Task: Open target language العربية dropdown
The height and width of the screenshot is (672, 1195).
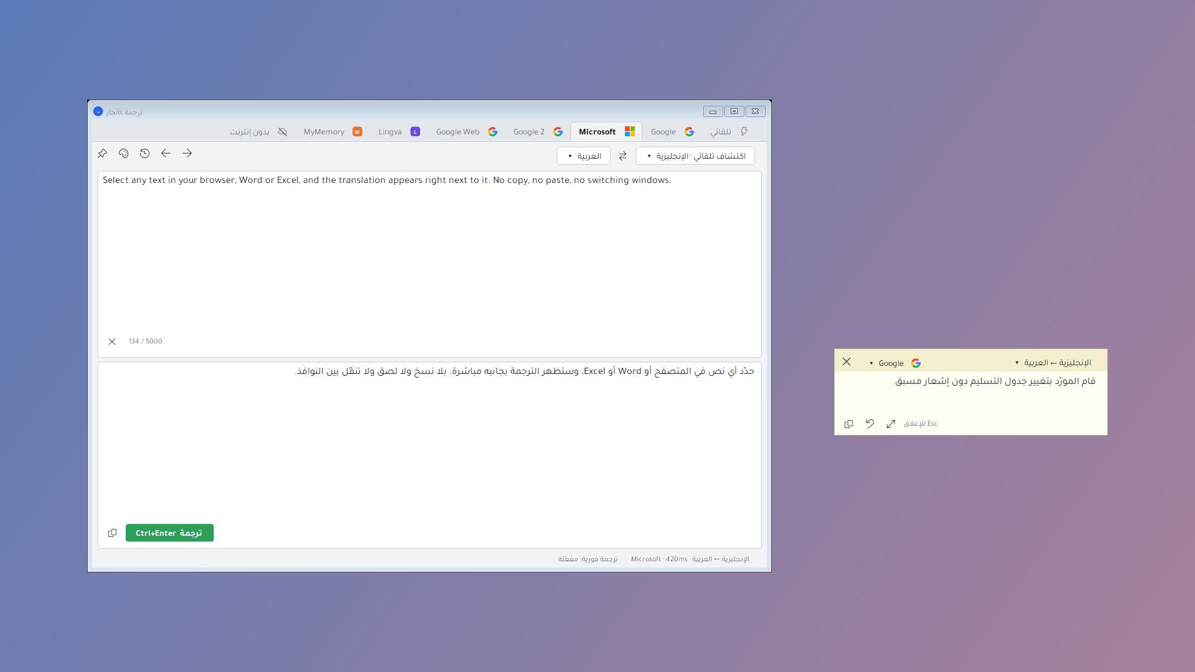Action: pyautogui.click(x=584, y=156)
